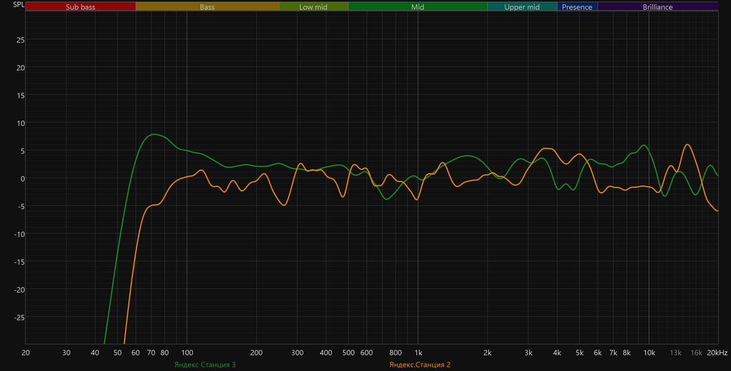Click the Brilliance band header
Viewport: 731px width, 371px height.
[658, 7]
